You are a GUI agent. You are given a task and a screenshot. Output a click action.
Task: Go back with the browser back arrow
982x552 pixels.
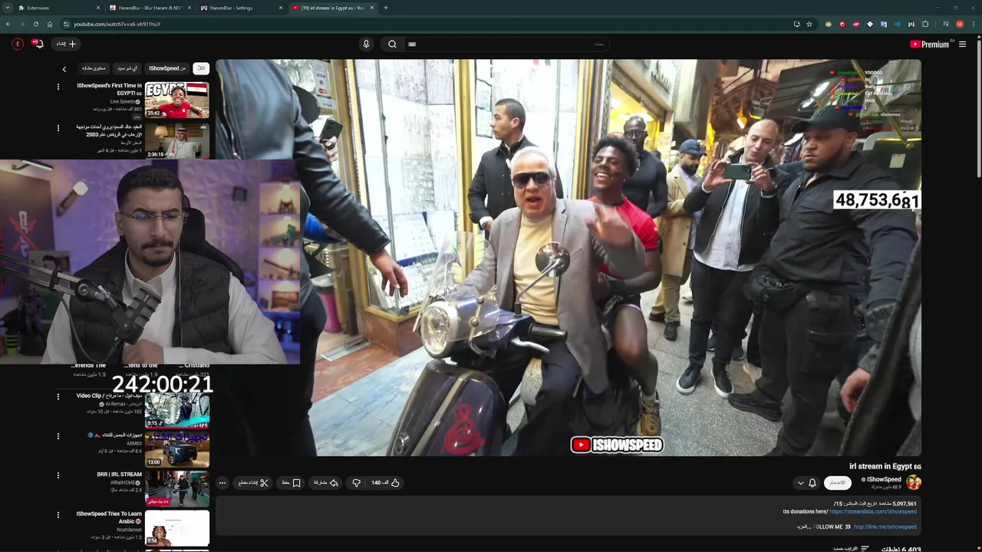tap(8, 24)
